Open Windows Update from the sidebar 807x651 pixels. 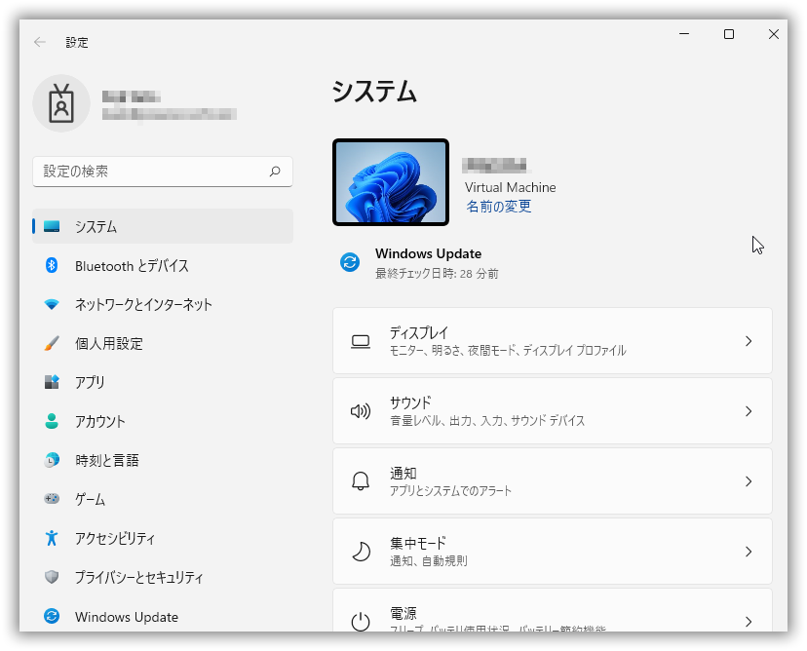pos(163,616)
